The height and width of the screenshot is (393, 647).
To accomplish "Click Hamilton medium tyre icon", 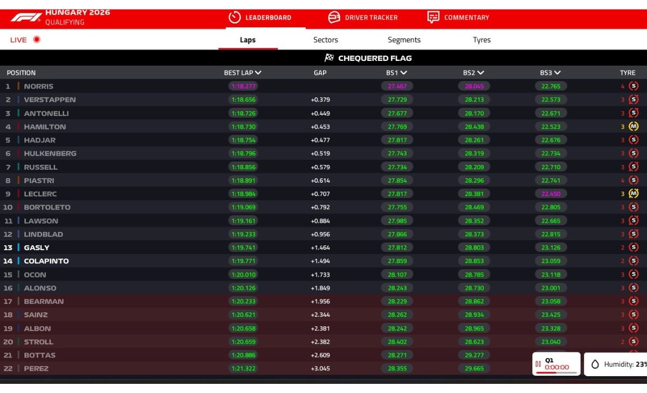I will 634,126.
